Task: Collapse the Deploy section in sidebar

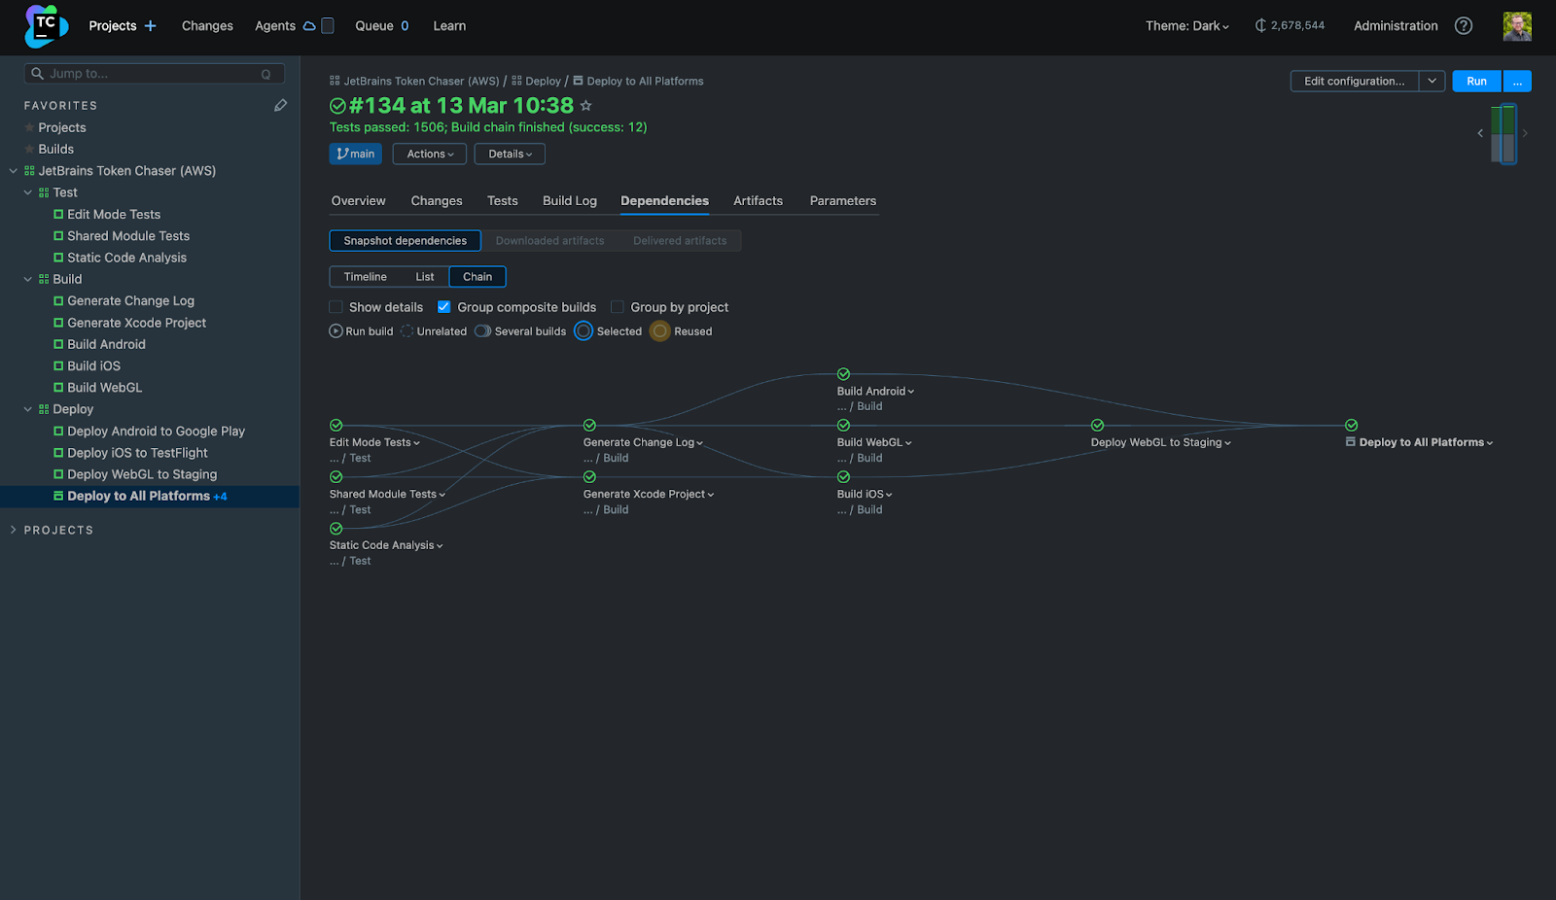Action: 27,408
